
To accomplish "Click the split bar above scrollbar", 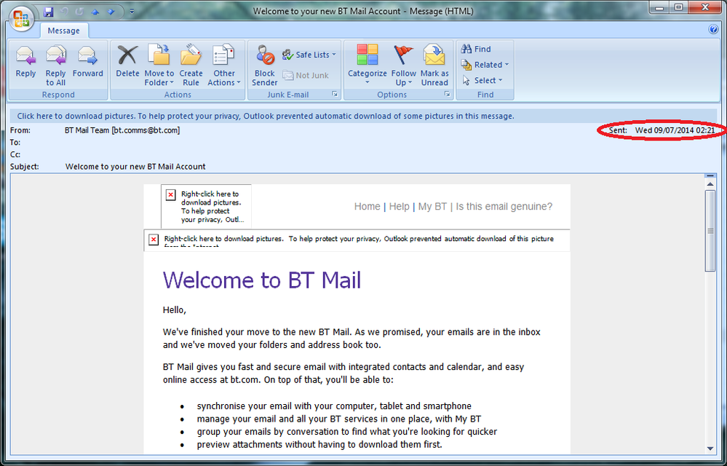I will (710, 175).
